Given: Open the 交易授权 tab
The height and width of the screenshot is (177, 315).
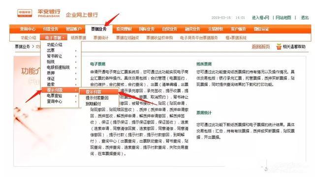Looking at the screenshot, I should [x=216, y=29].
